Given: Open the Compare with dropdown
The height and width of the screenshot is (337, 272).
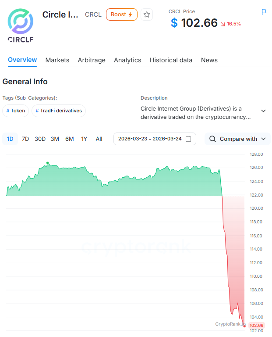Looking at the screenshot, I should point(237,139).
